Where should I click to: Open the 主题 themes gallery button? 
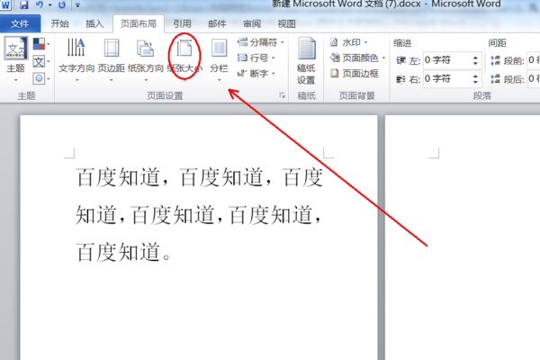coord(16,59)
